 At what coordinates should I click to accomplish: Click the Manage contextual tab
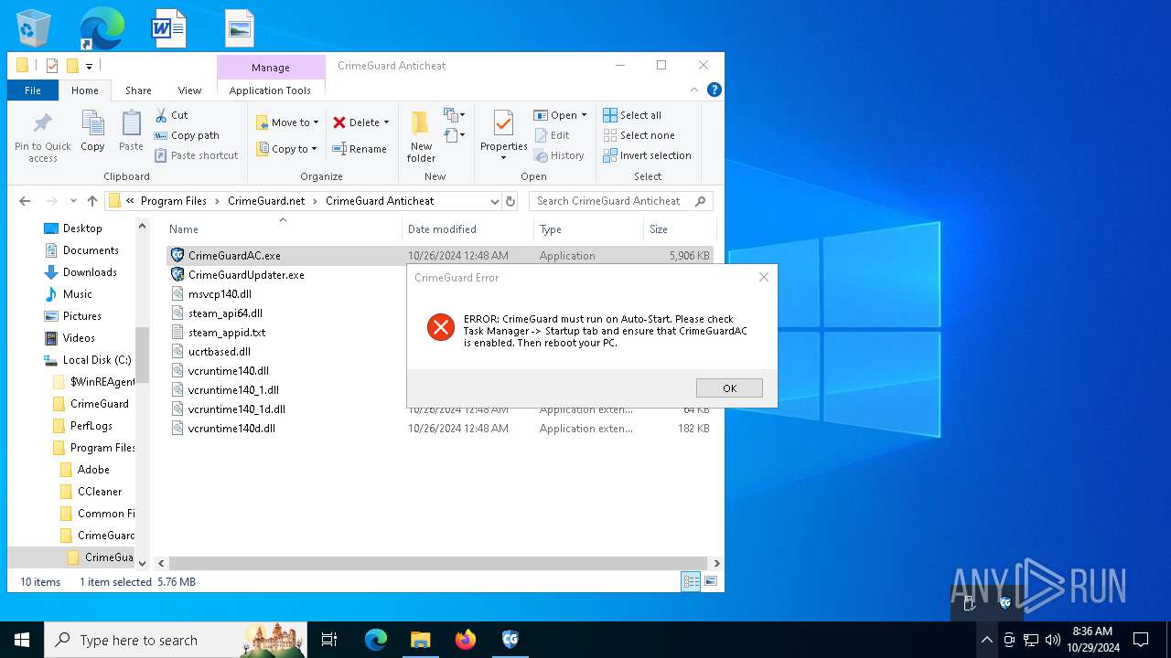pos(271,68)
